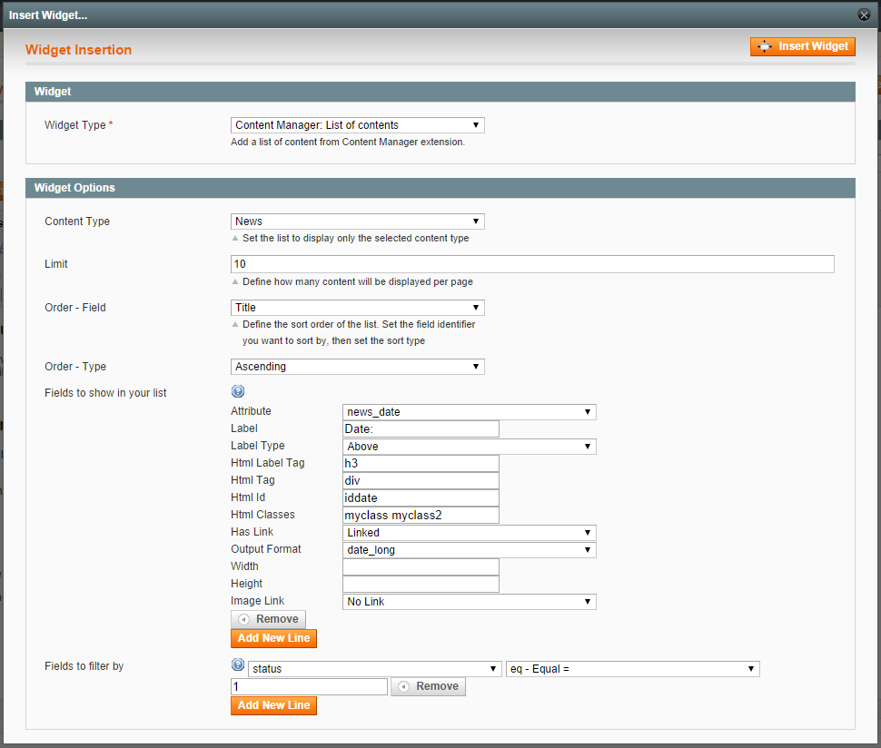Click the Output Format label
This screenshot has width=881, height=748.
point(266,549)
